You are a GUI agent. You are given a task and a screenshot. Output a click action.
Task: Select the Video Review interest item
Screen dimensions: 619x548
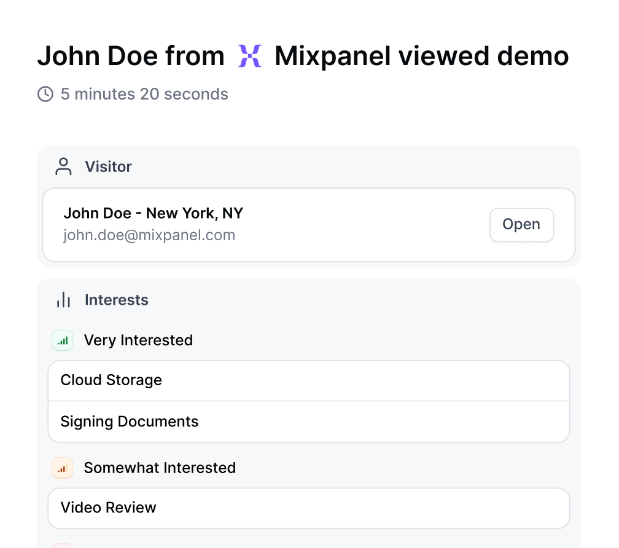tap(107, 507)
